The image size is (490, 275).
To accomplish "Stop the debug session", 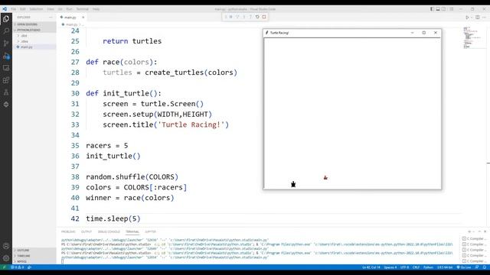I will coord(264,17).
